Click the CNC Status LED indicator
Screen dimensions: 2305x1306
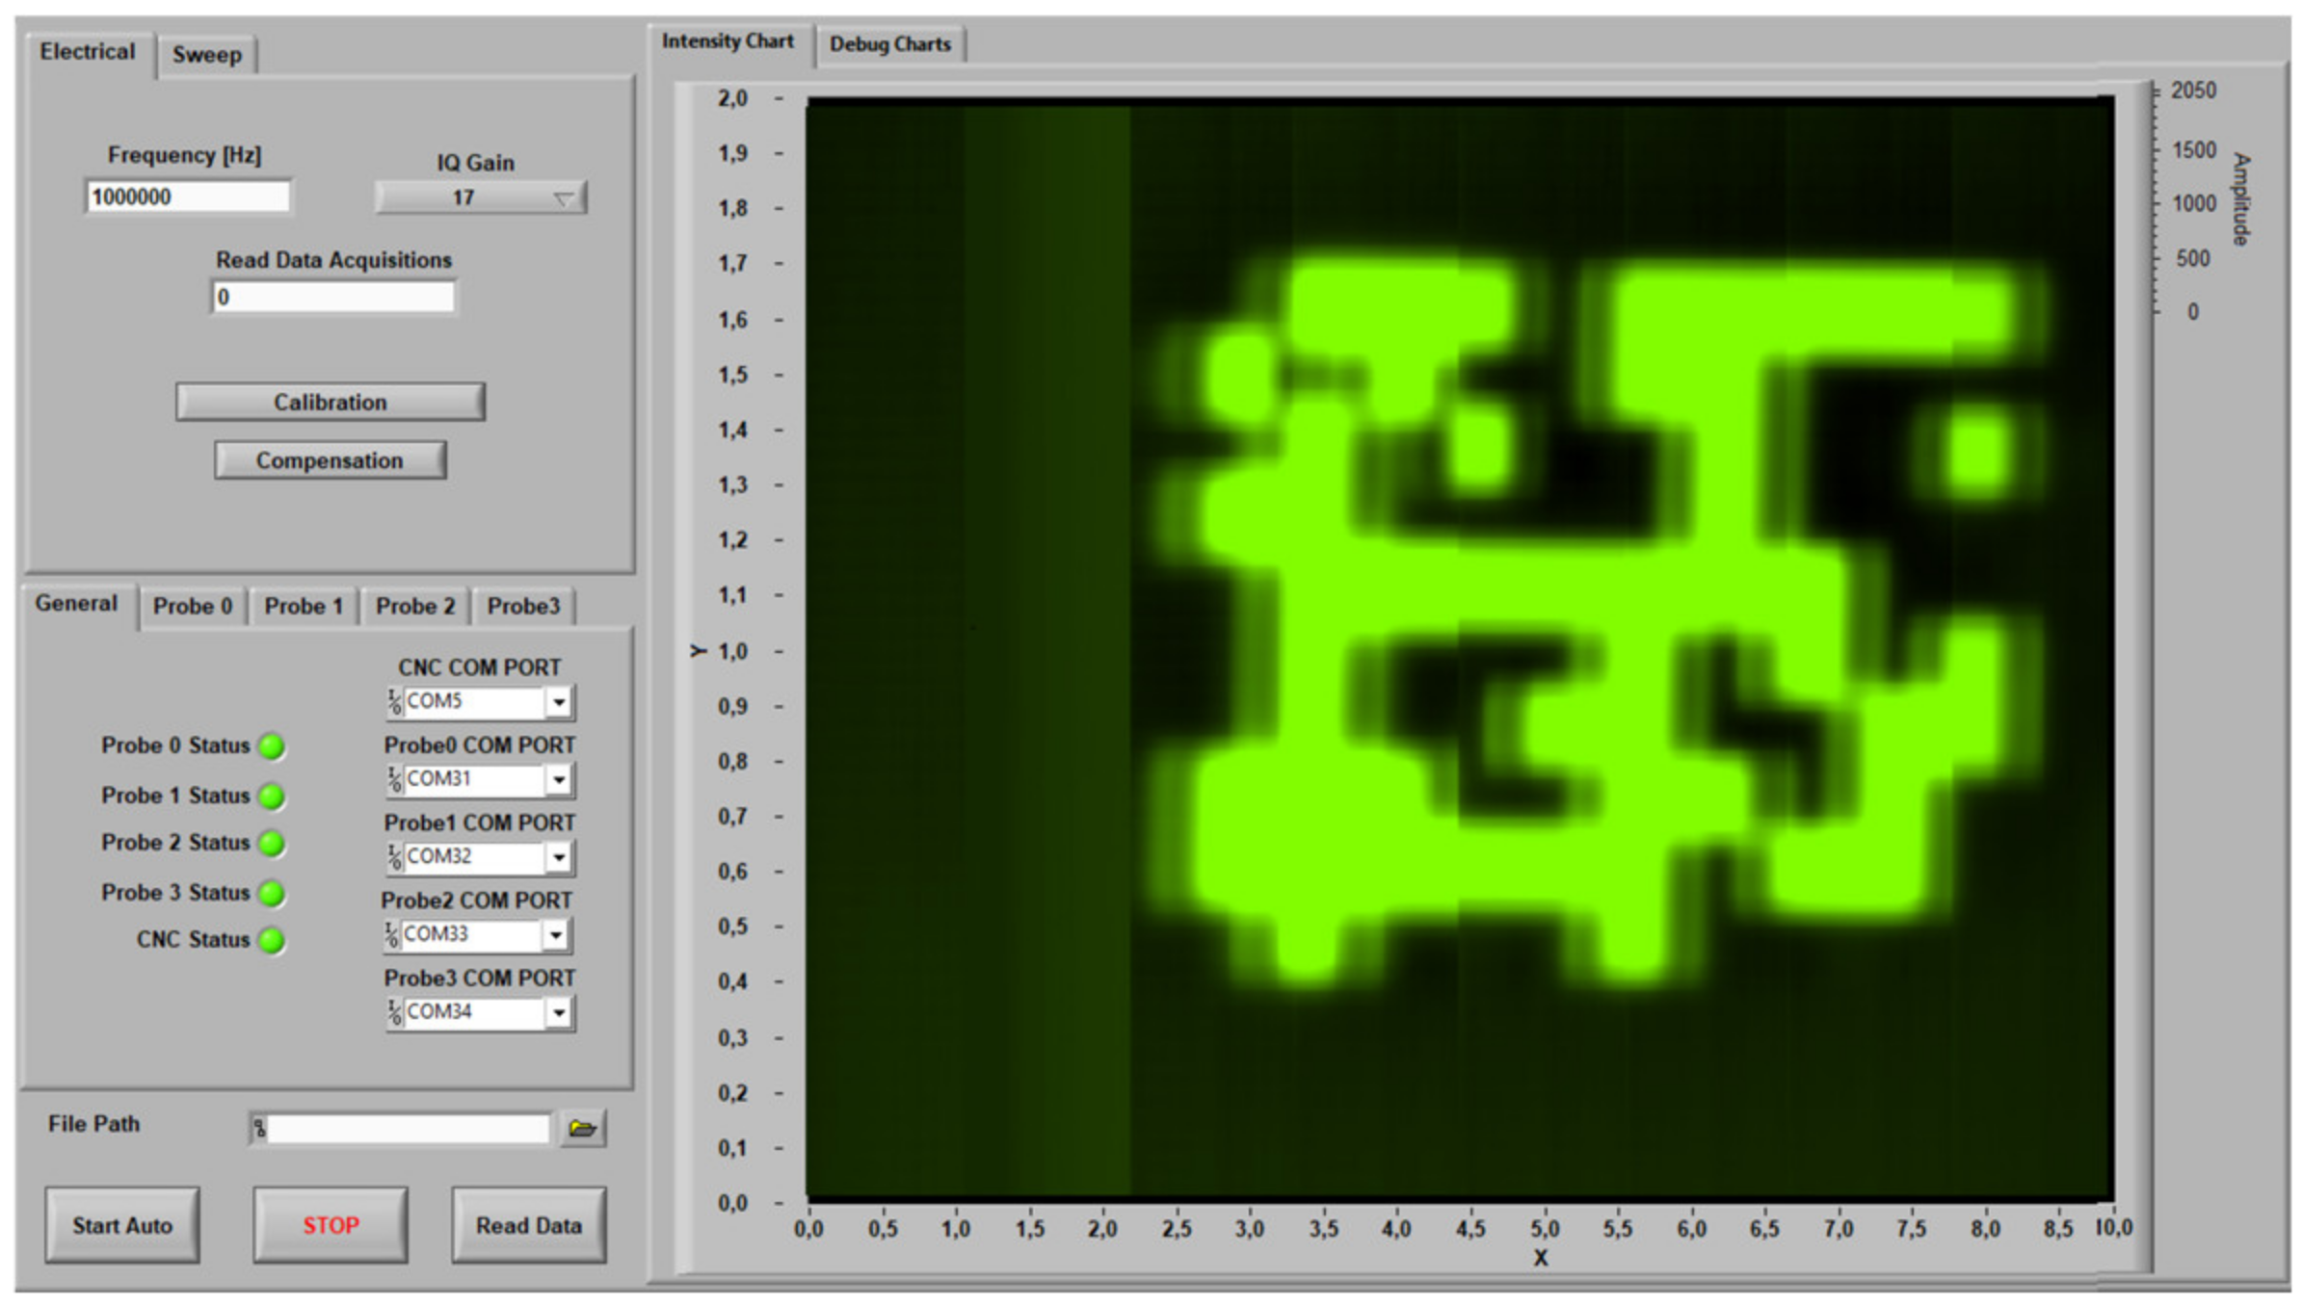click(273, 940)
